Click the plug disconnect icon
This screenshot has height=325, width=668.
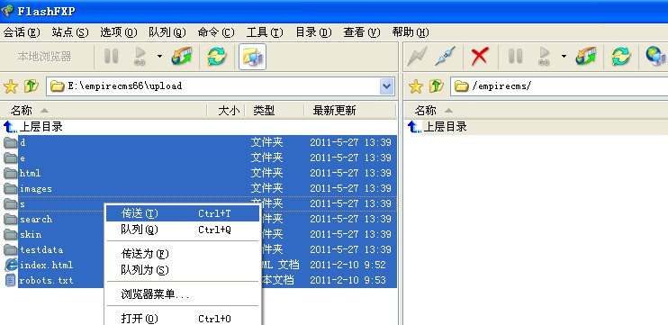click(446, 56)
